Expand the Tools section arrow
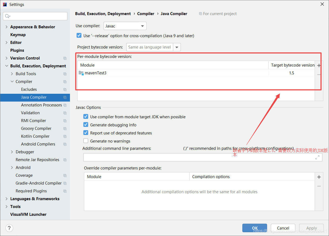This screenshot has height=236, width=329. click(x=6, y=207)
